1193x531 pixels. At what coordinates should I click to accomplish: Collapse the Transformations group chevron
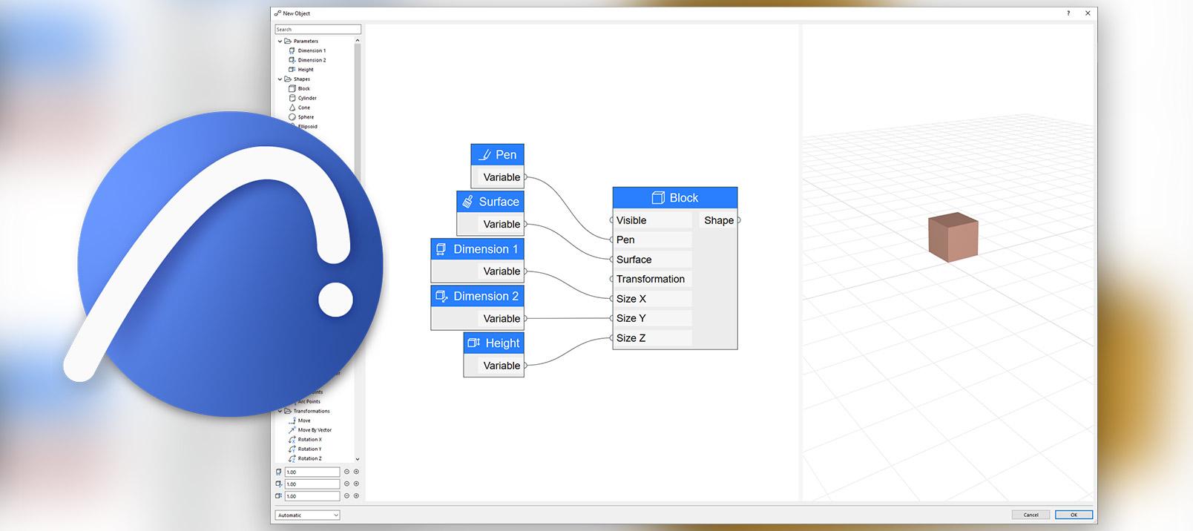280,411
